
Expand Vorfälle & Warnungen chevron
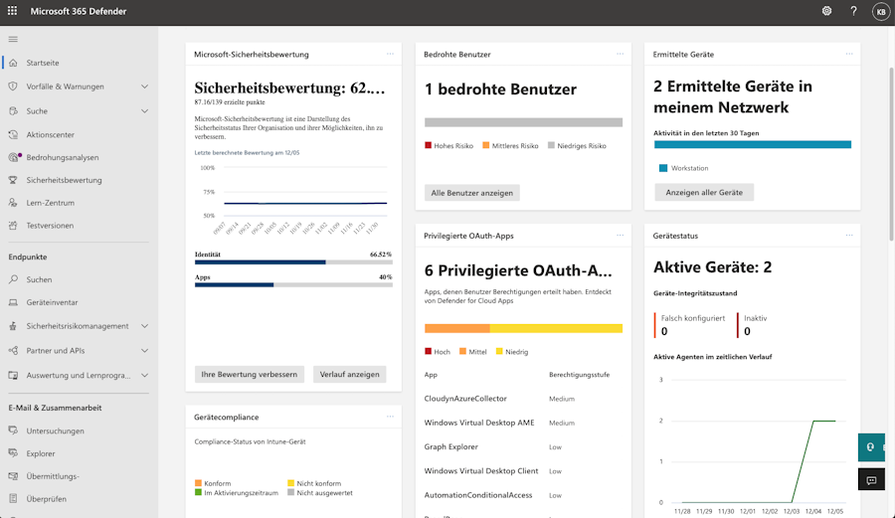coord(144,86)
